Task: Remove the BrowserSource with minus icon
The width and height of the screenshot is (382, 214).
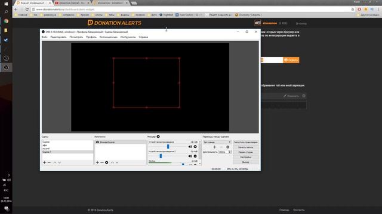Action: point(102,162)
